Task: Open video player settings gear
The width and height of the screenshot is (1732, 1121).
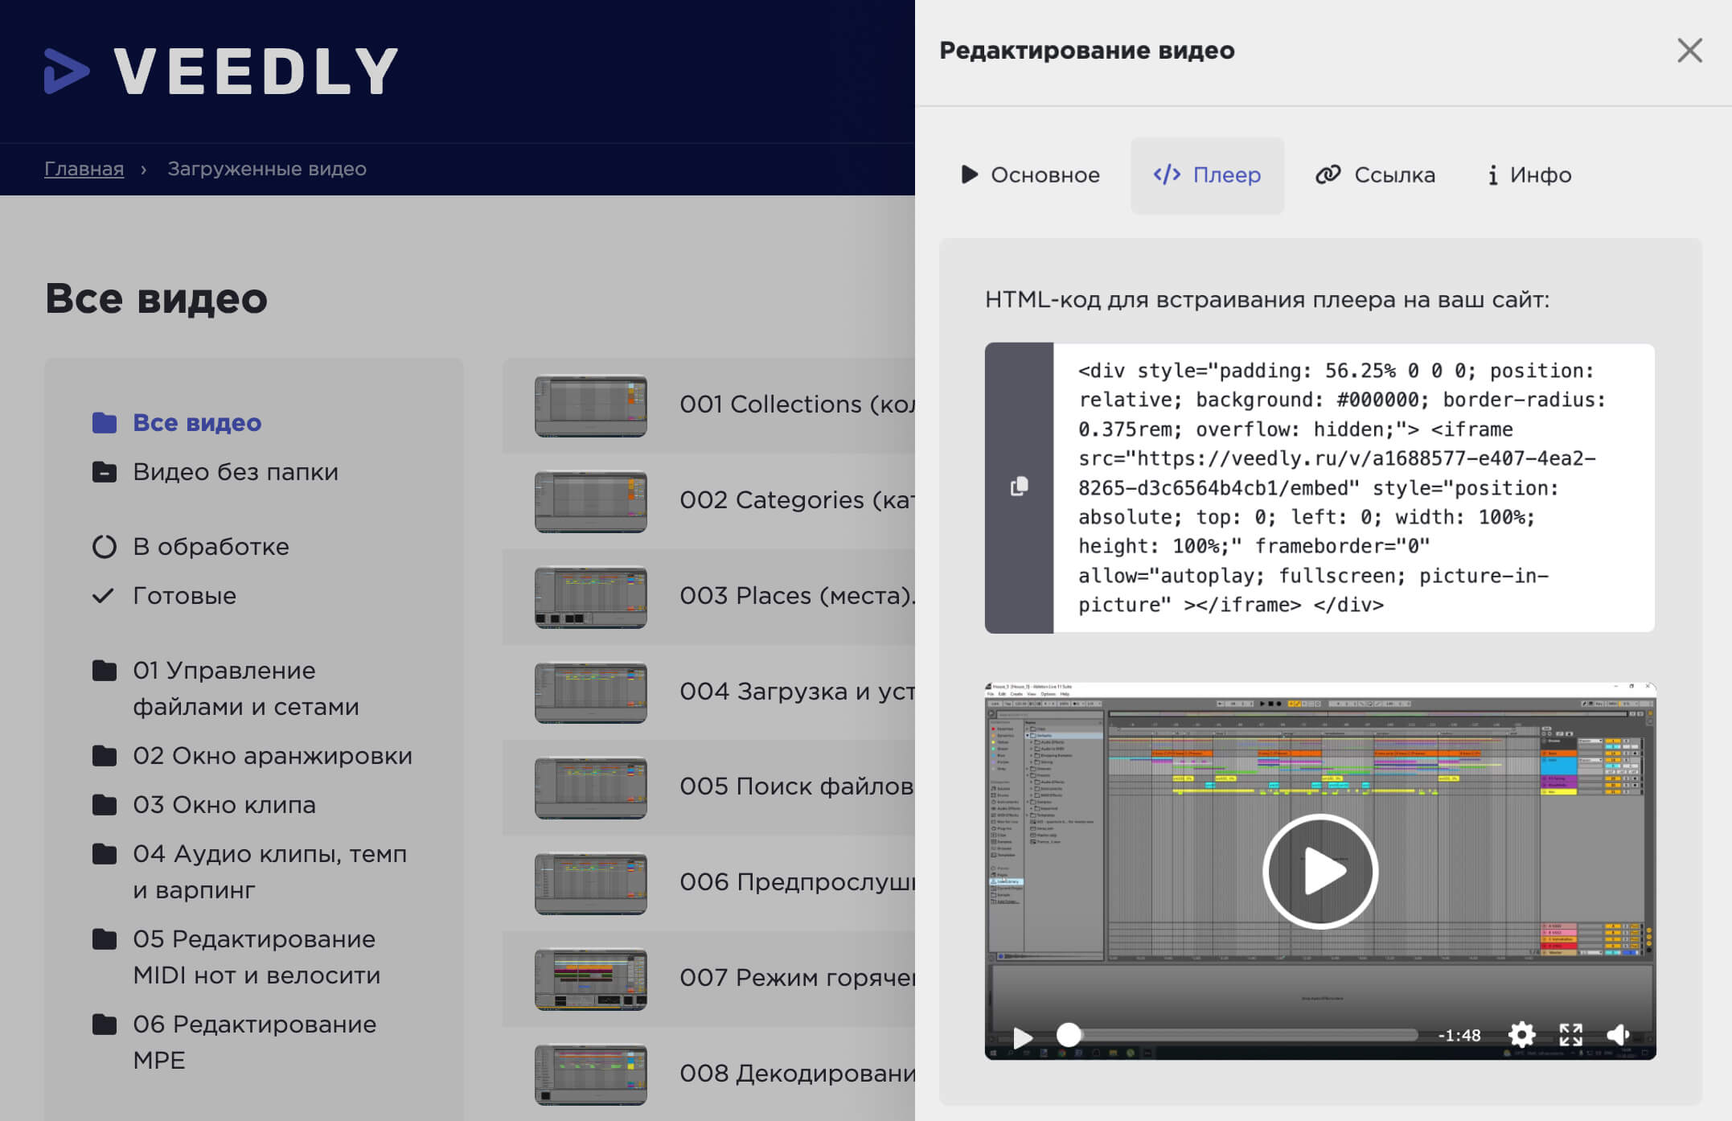Action: [x=1521, y=1034]
